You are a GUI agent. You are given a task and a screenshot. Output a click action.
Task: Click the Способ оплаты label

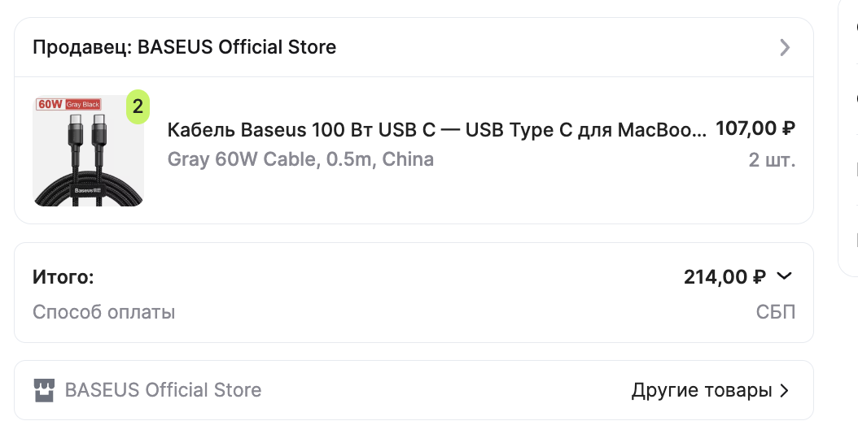pos(103,312)
